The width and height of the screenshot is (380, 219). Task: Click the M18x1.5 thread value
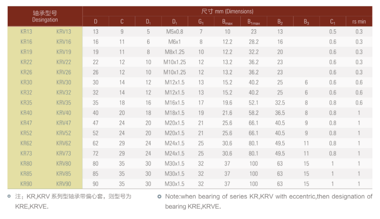tap(174, 113)
